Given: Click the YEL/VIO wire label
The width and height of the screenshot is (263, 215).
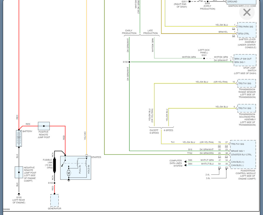Looking at the screenshot, I should point(85,136).
